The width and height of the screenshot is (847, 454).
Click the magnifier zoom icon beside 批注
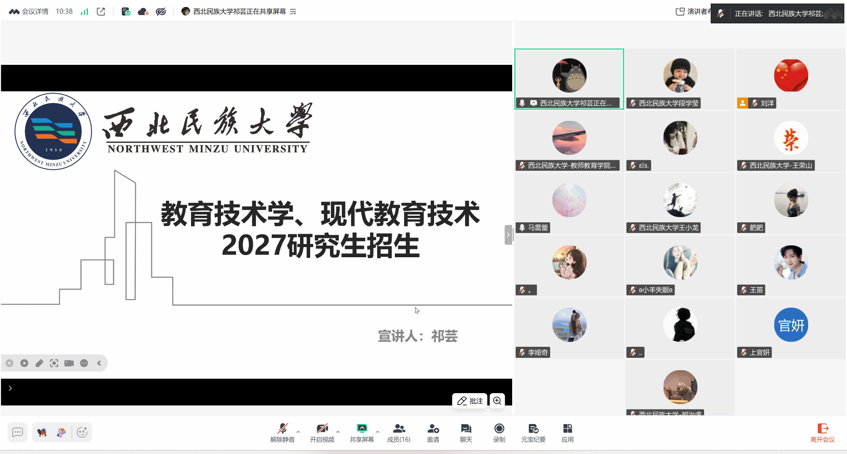497,401
